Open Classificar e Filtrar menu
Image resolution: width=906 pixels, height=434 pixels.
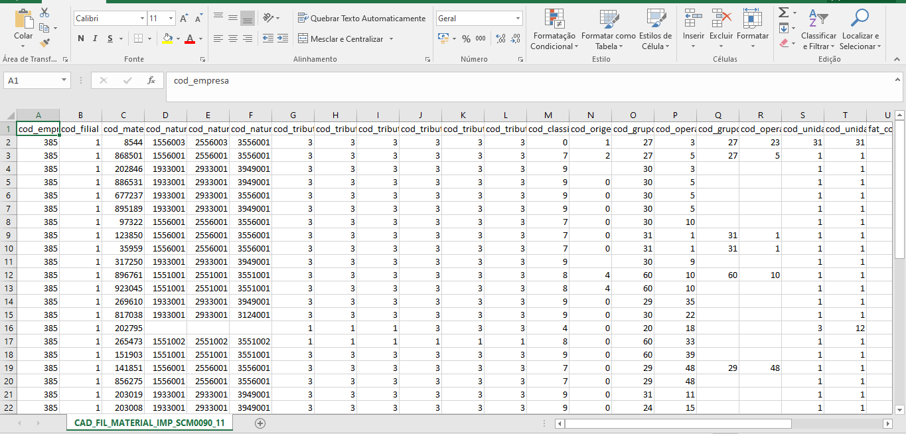pos(819,30)
